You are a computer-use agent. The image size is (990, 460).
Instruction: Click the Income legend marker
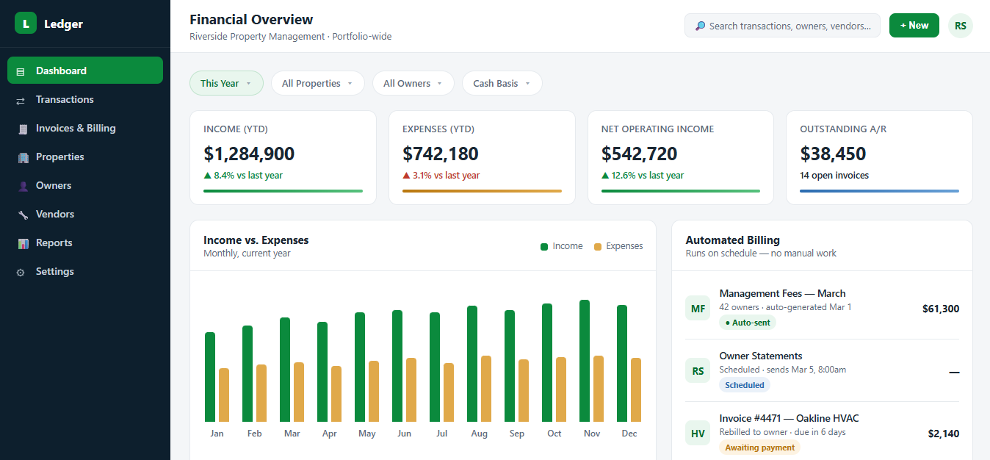click(x=544, y=247)
